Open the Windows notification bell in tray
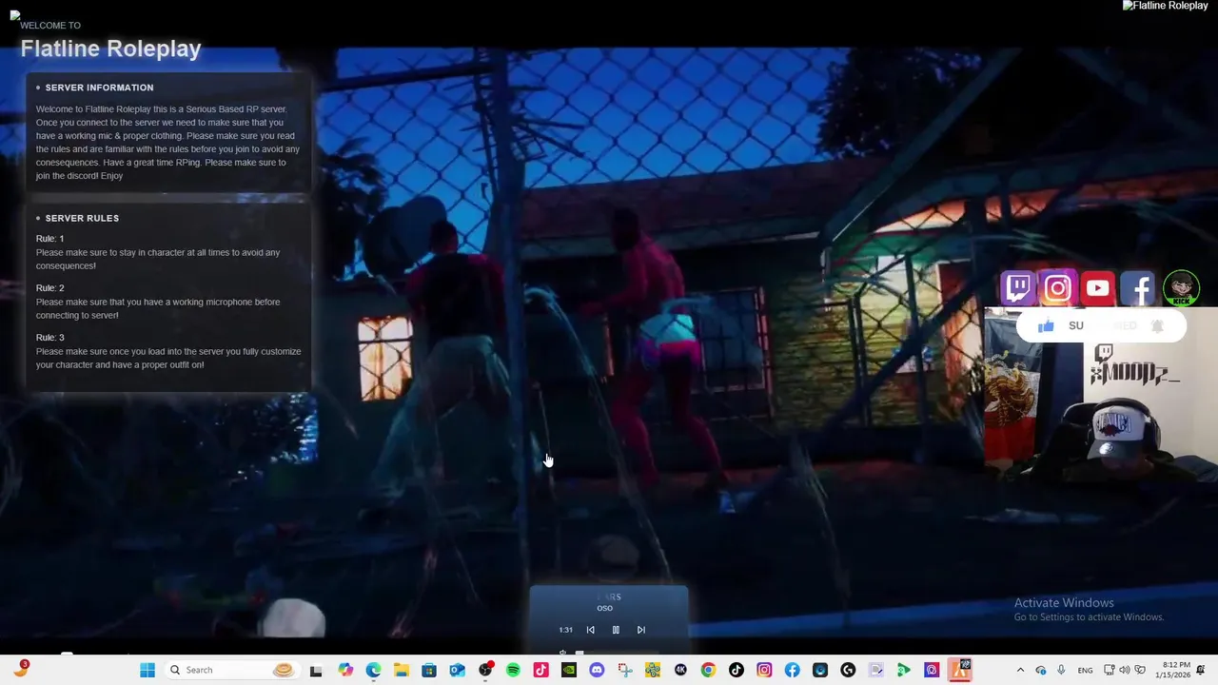Screen dimensions: 1218x685 click(1201, 670)
